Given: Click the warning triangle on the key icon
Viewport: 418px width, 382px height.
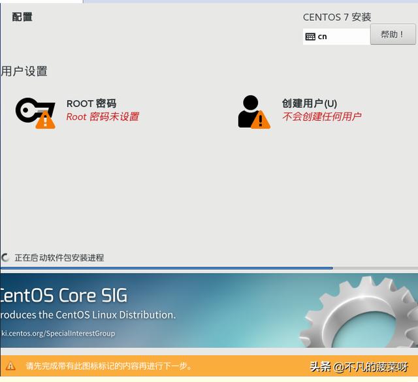Looking at the screenshot, I should tap(45, 119).
